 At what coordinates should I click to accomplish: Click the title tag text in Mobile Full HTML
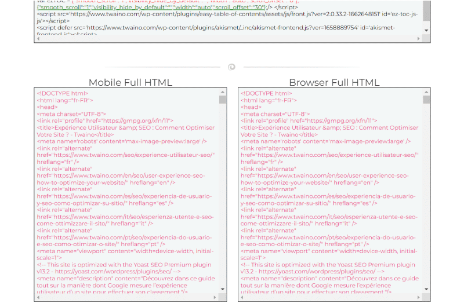(x=125, y=131)
